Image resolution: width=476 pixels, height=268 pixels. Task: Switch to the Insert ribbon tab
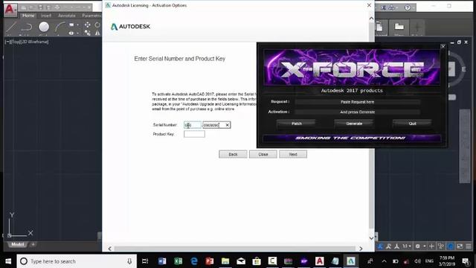click(46, 16)
